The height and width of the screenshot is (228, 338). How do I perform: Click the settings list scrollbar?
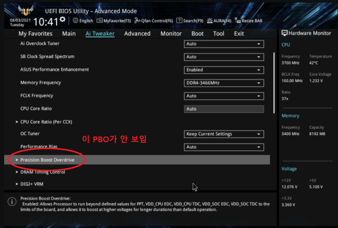(274, 83)
